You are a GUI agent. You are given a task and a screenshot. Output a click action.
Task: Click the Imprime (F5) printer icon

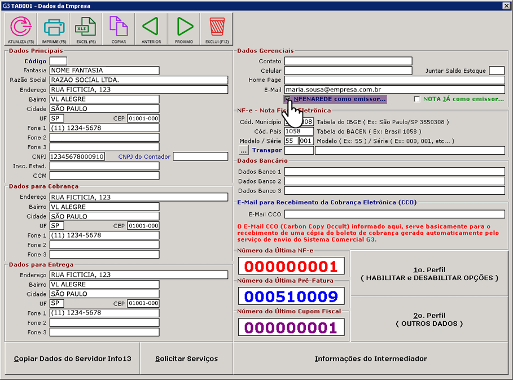click(54, 29)
